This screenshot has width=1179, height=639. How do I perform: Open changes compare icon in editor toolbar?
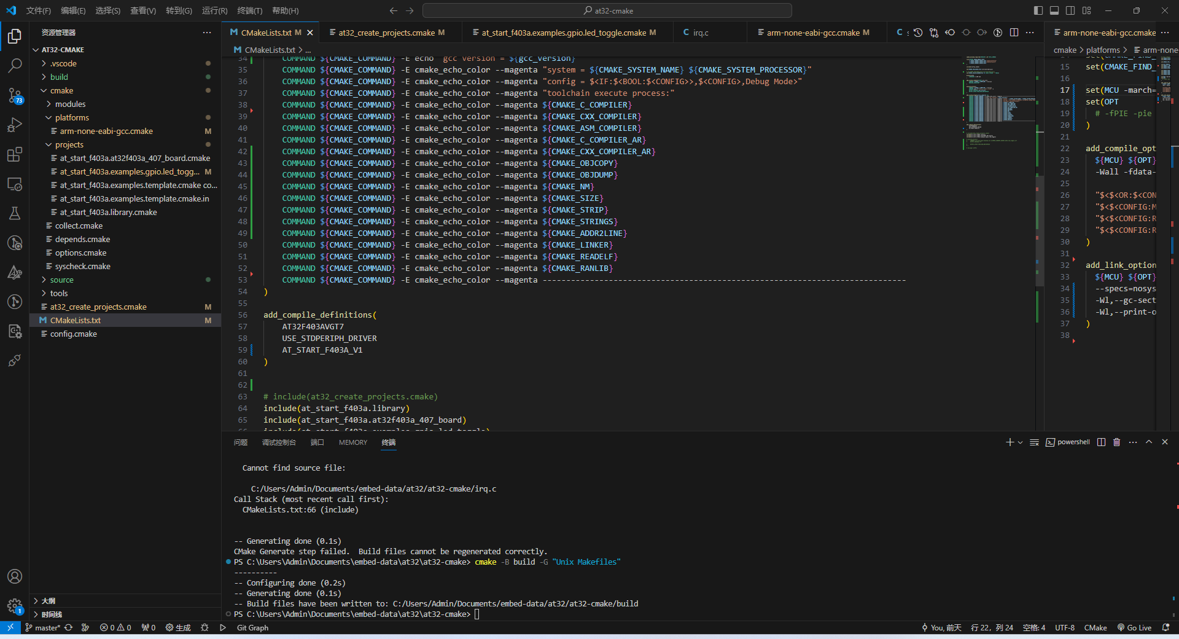(934, 33)
